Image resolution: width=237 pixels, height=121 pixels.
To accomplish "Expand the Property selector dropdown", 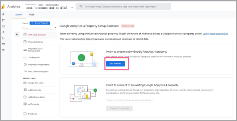I will (x=39, y=28).
